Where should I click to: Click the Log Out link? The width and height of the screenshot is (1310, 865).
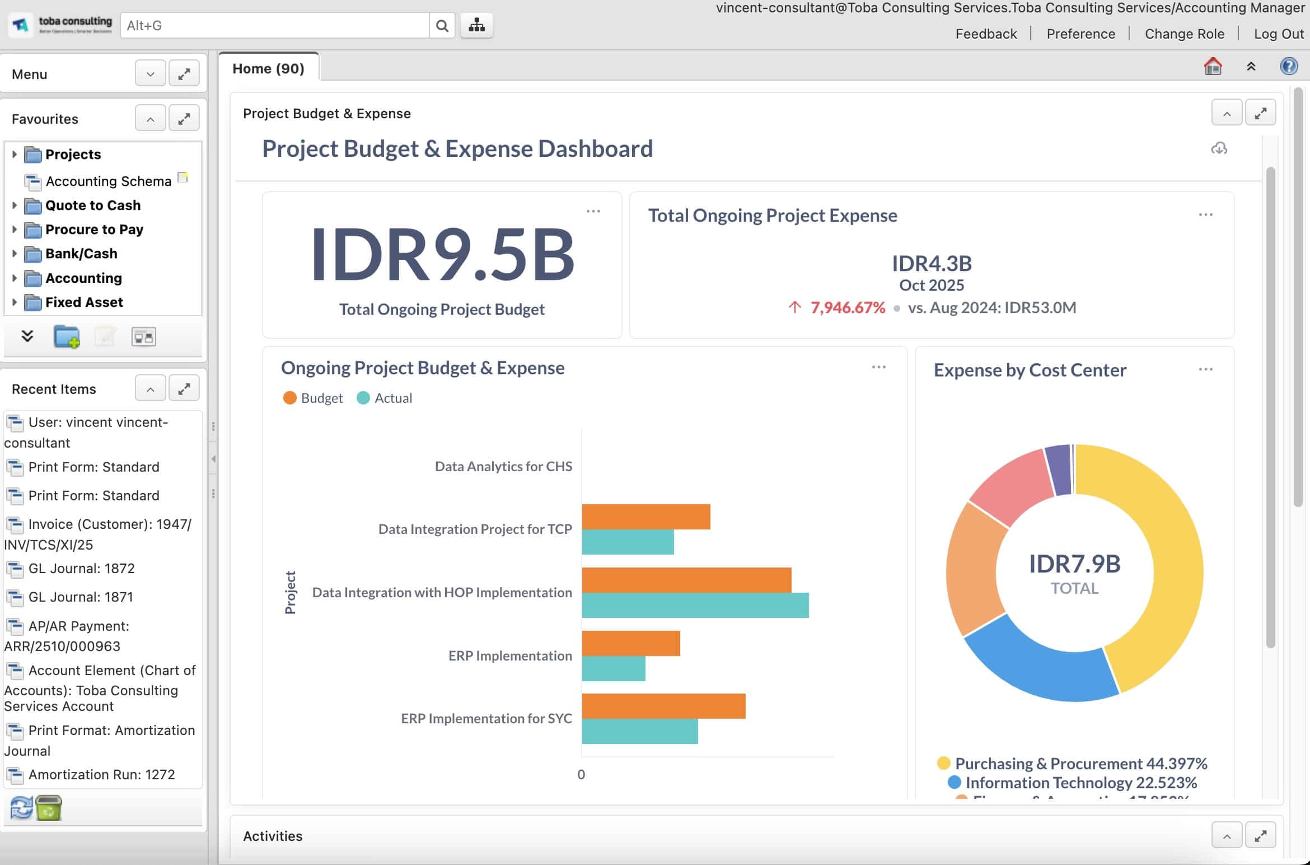click(1279, 34)
